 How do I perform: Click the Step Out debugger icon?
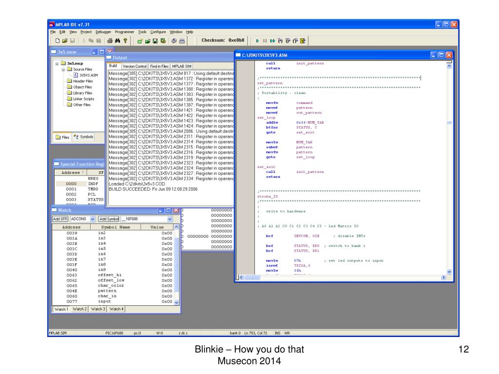pos(295,41)
